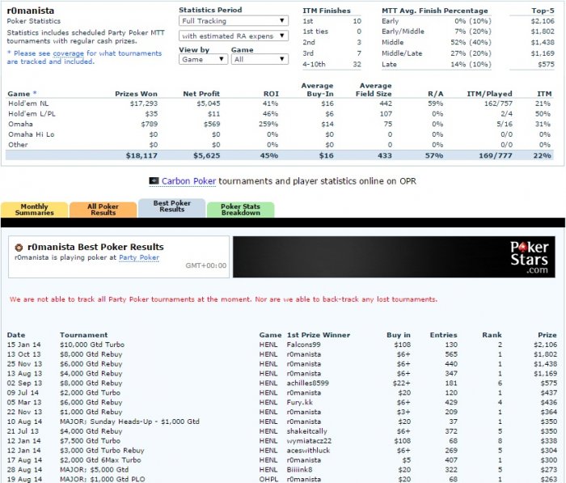Click the Prizes Won column header
Viewport: 566px width, 483px height.
tap(136, 94)
